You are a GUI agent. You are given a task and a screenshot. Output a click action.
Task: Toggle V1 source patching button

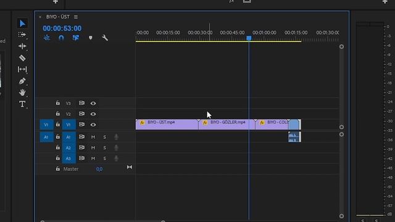[x=47, y=125]
